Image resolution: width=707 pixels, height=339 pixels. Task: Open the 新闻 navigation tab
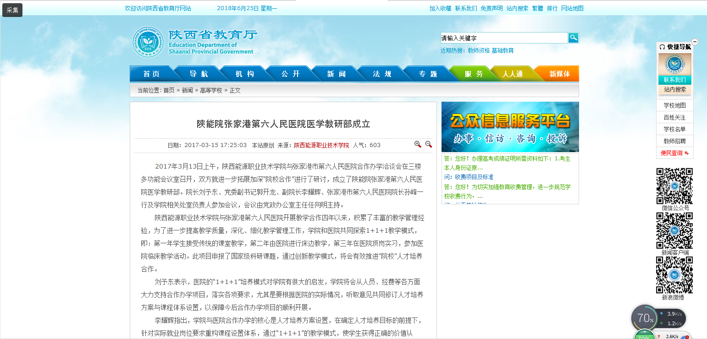tap(336, 74)
